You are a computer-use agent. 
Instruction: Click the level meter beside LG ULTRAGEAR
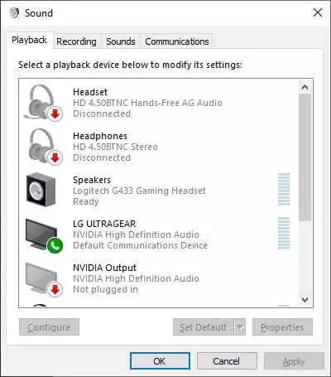click(284, 234)
